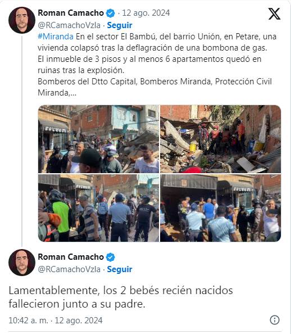The image size is (291, 334).
Task: View top-right rescuers on rubble photo
Action: (x=221, y=139)
